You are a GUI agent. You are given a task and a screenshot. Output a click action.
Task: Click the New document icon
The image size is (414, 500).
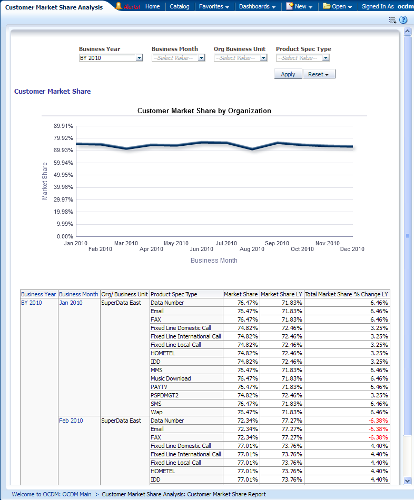coord(290,6)
